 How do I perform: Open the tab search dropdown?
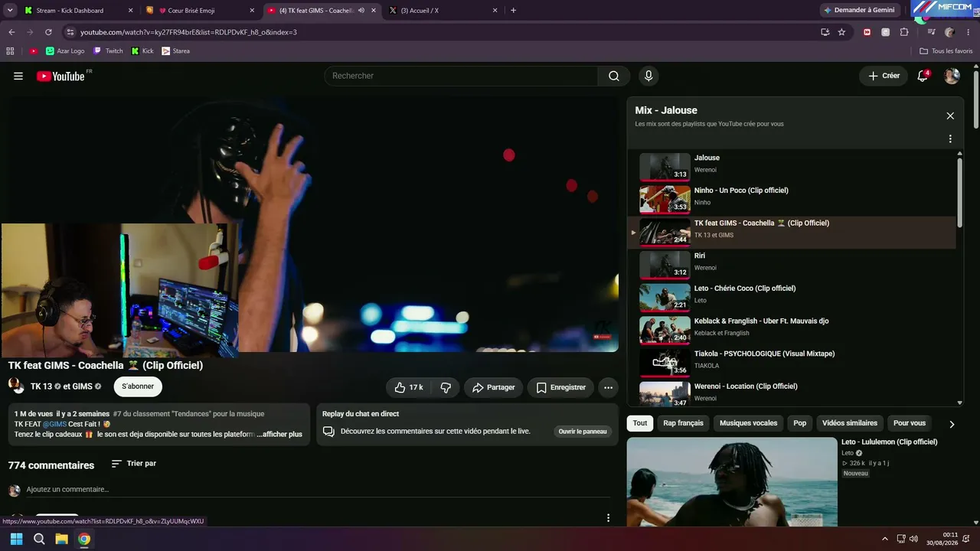point(10,11)
